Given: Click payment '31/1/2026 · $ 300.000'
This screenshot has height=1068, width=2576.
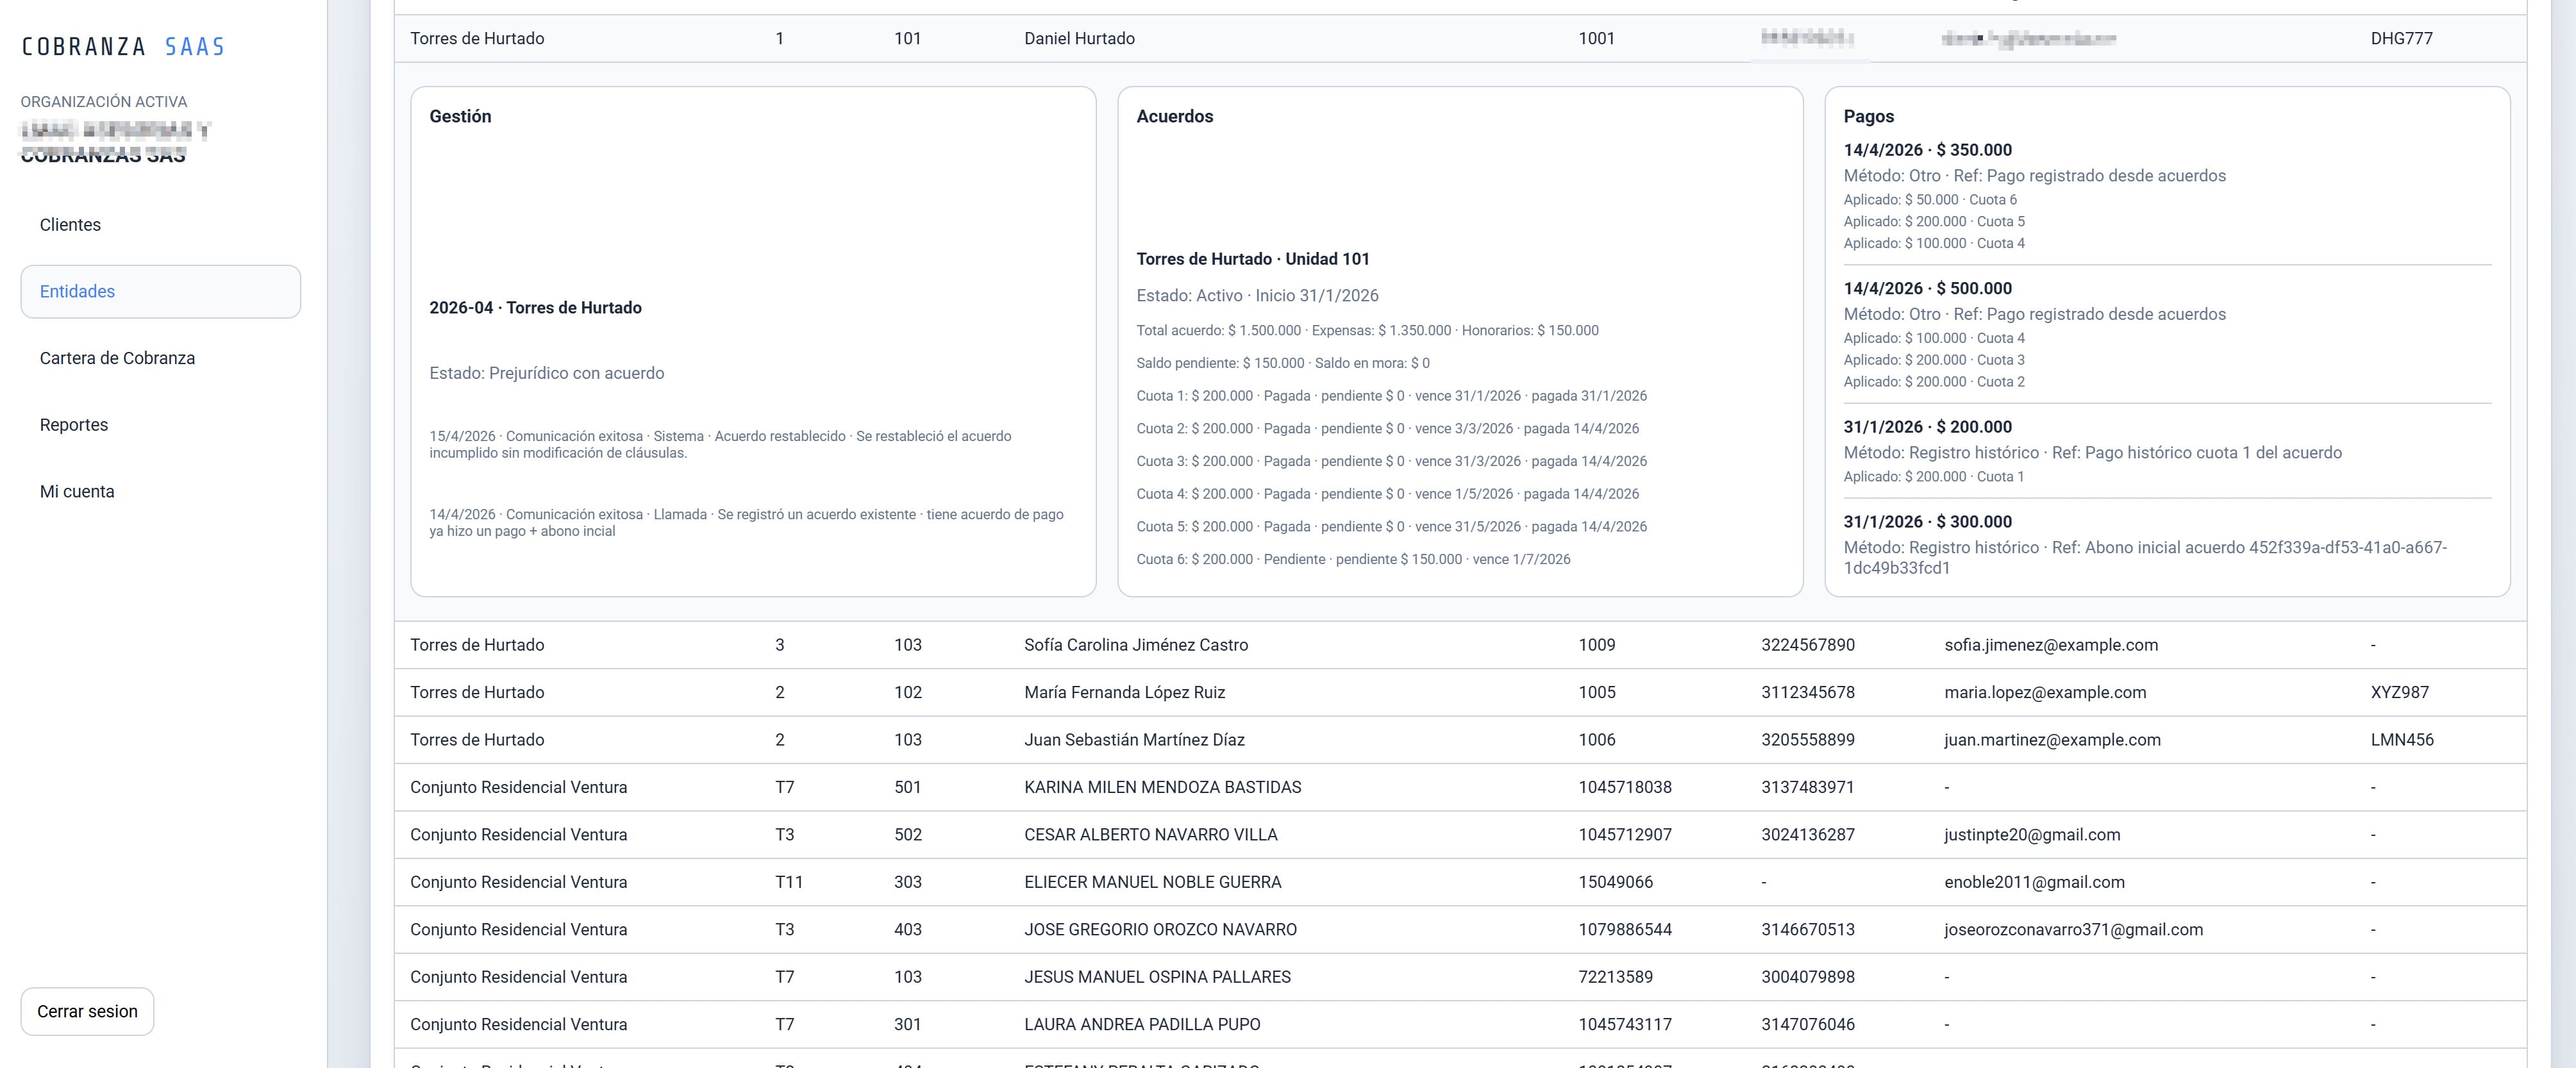Looking at the screenshot, I should 1927,522.
